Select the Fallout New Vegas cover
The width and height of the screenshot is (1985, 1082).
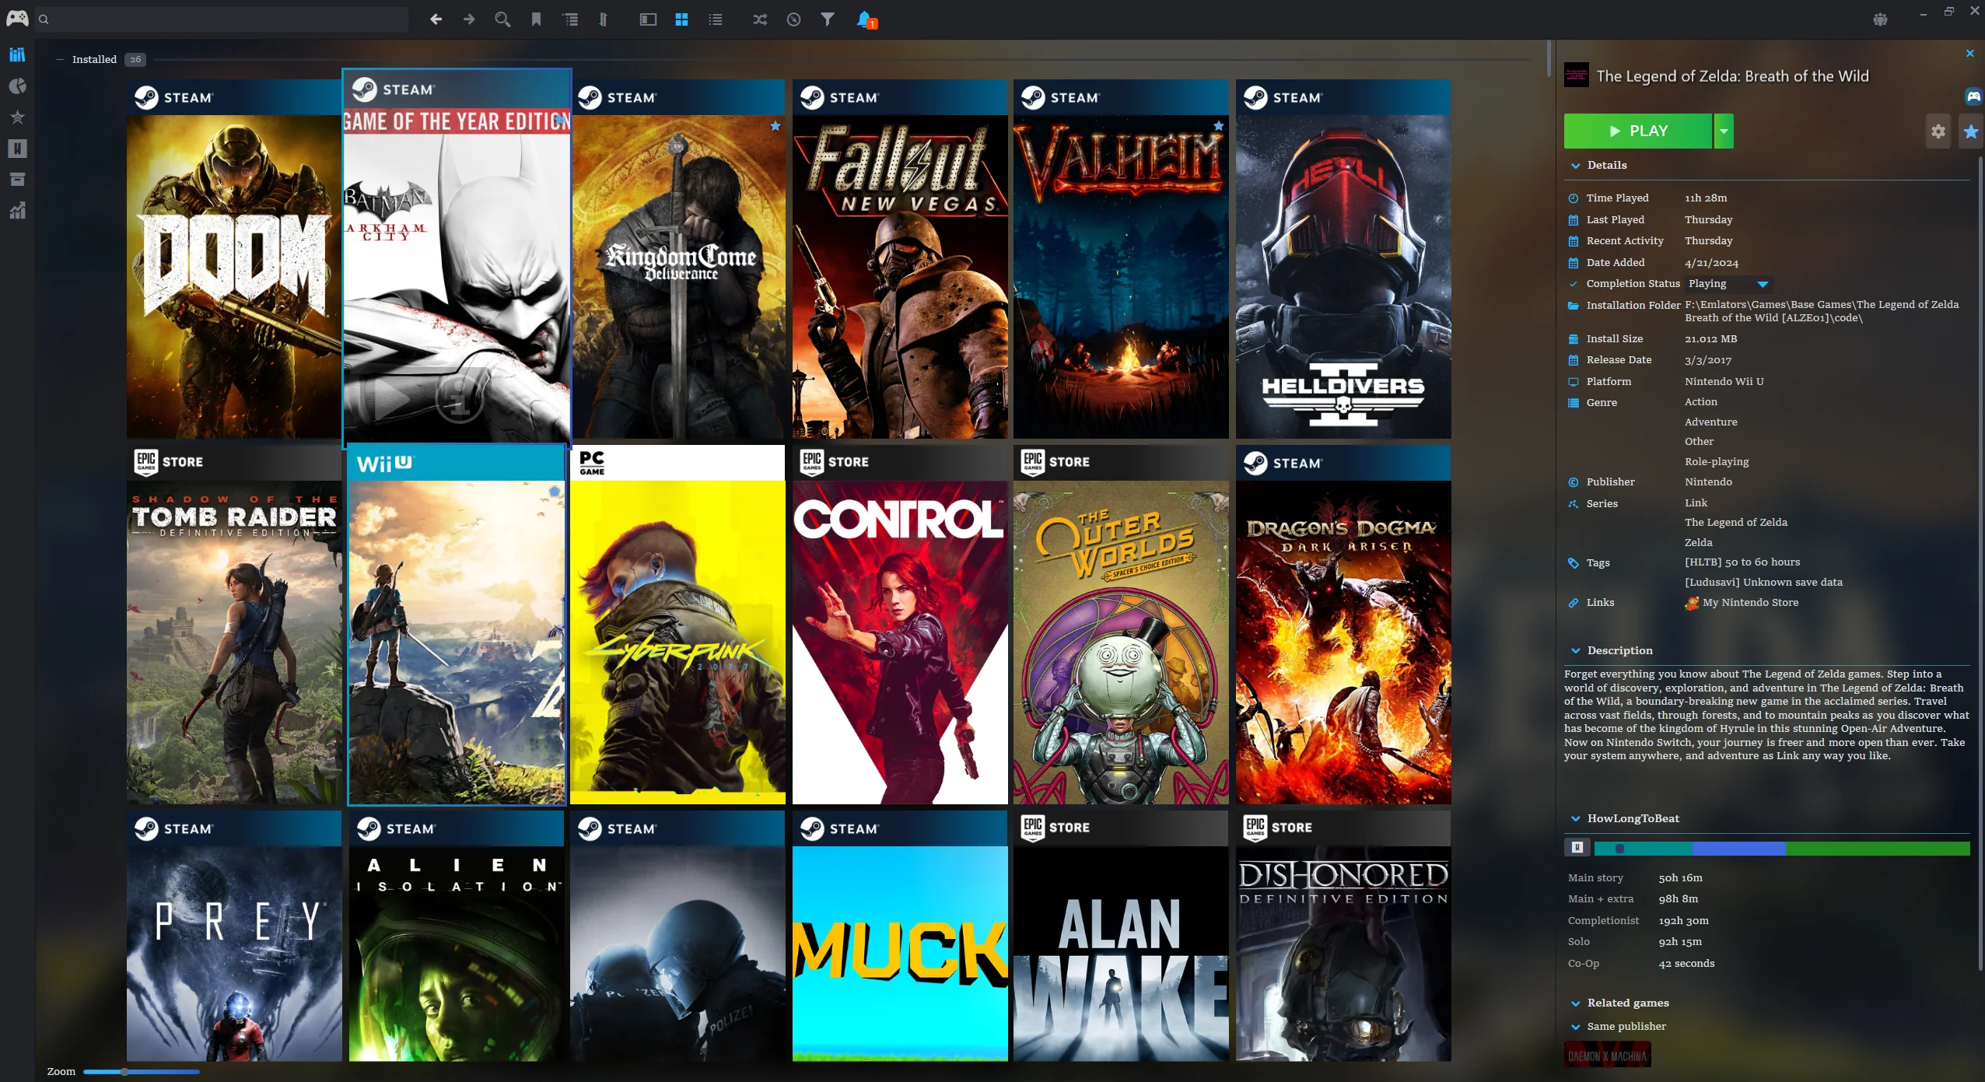[900, 259]
